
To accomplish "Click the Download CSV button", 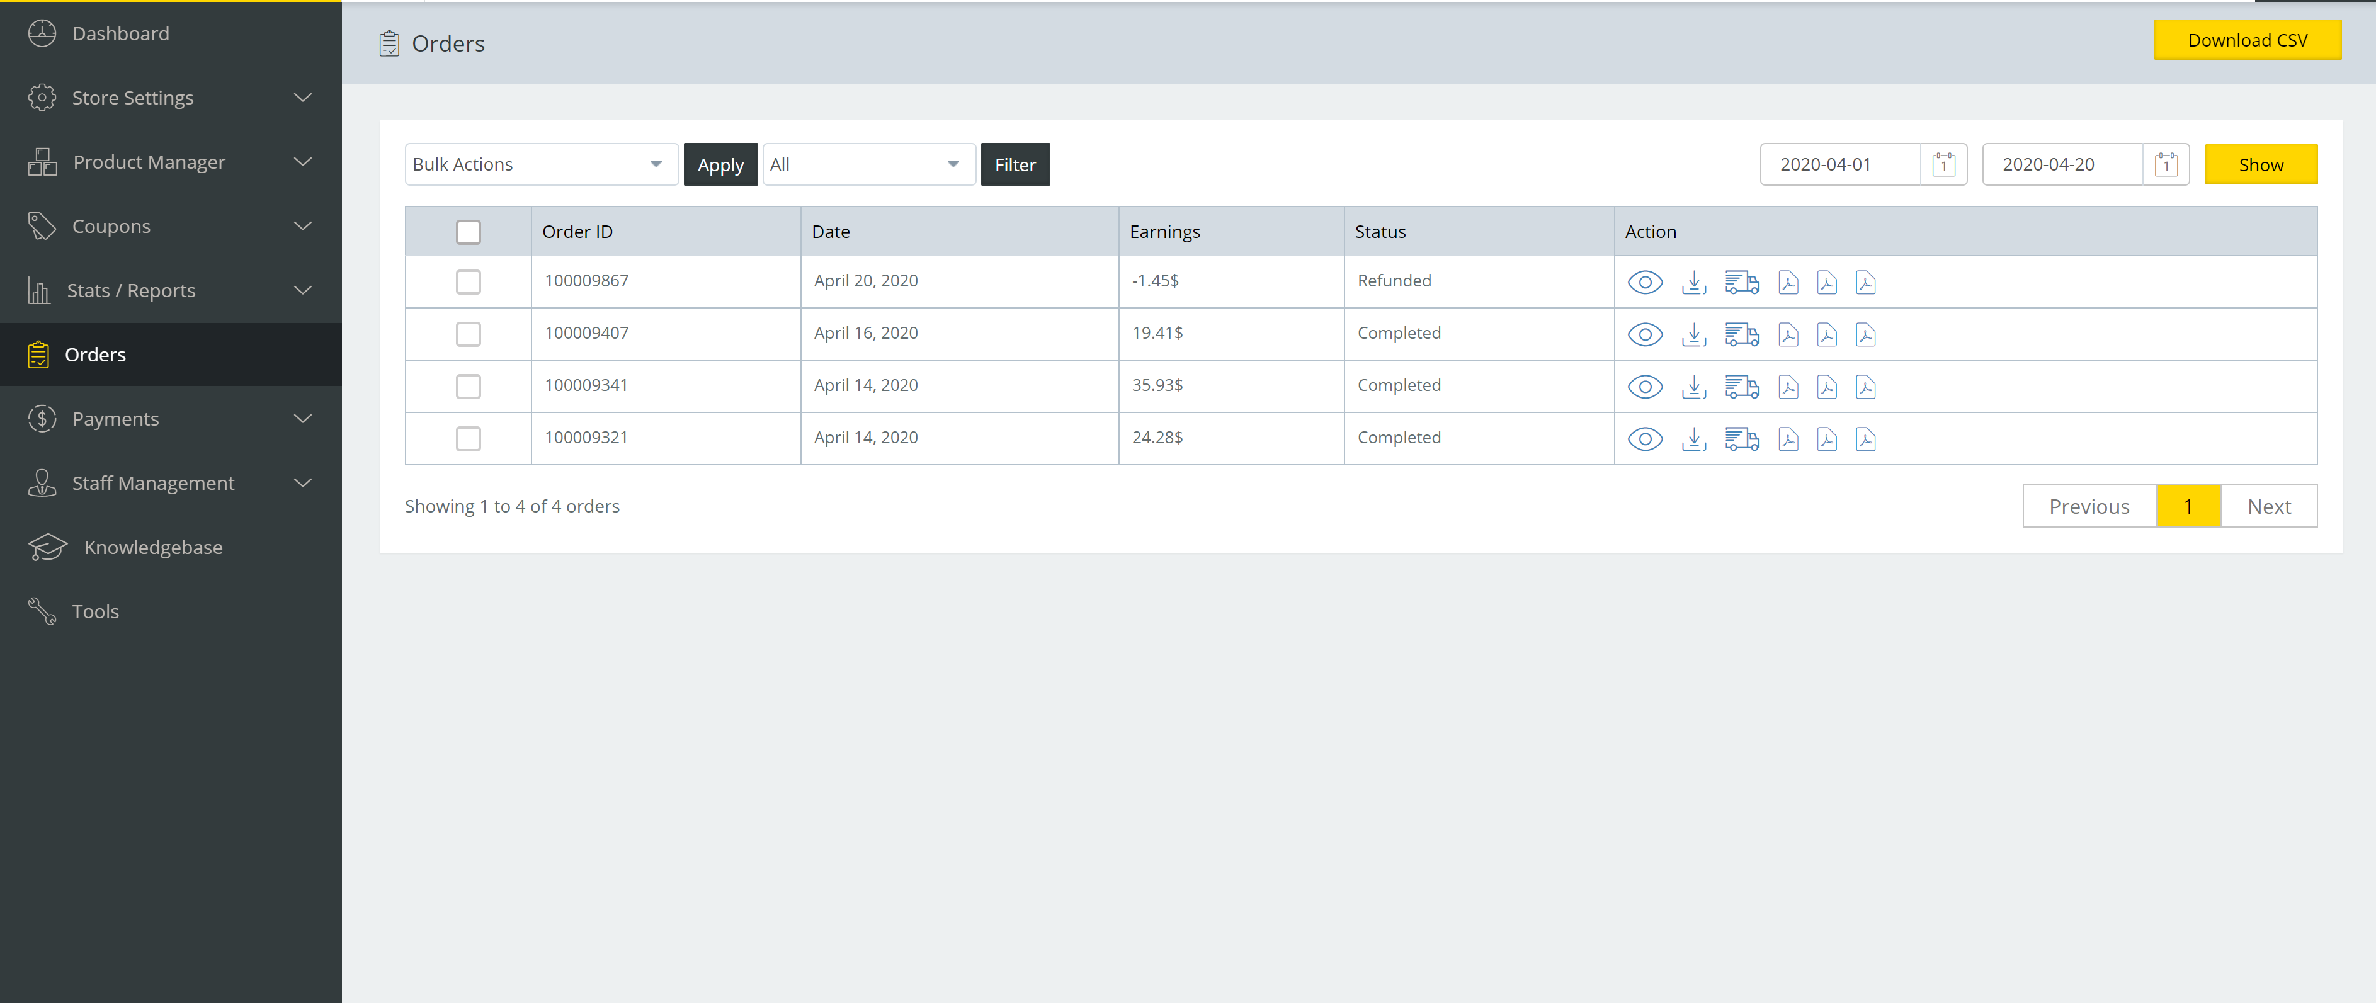I will pyautogui.click(x=2248, y=40).
